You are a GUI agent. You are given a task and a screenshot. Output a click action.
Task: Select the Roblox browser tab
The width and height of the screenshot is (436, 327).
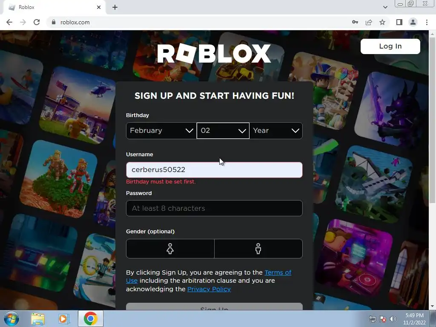click(x=54, y=7)
